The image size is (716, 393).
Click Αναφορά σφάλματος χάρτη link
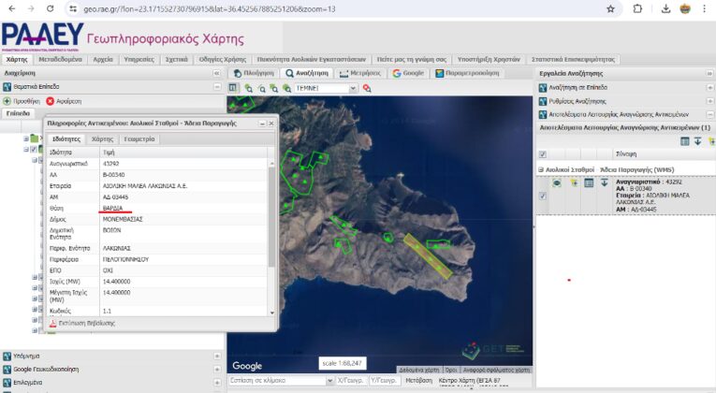point(496,370)
